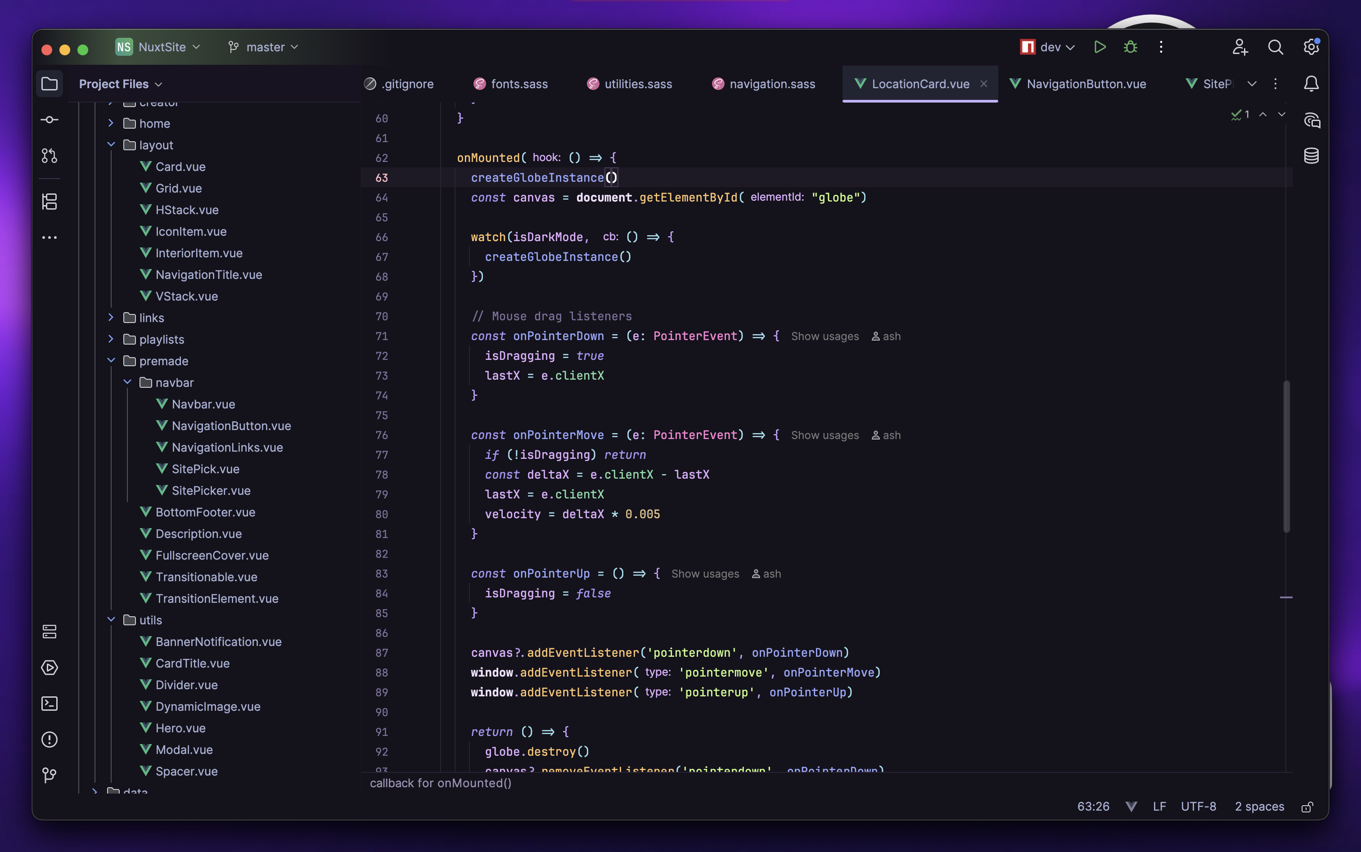Show hidden editor tabs list
1361x852 pixels.
[1252, 84]
